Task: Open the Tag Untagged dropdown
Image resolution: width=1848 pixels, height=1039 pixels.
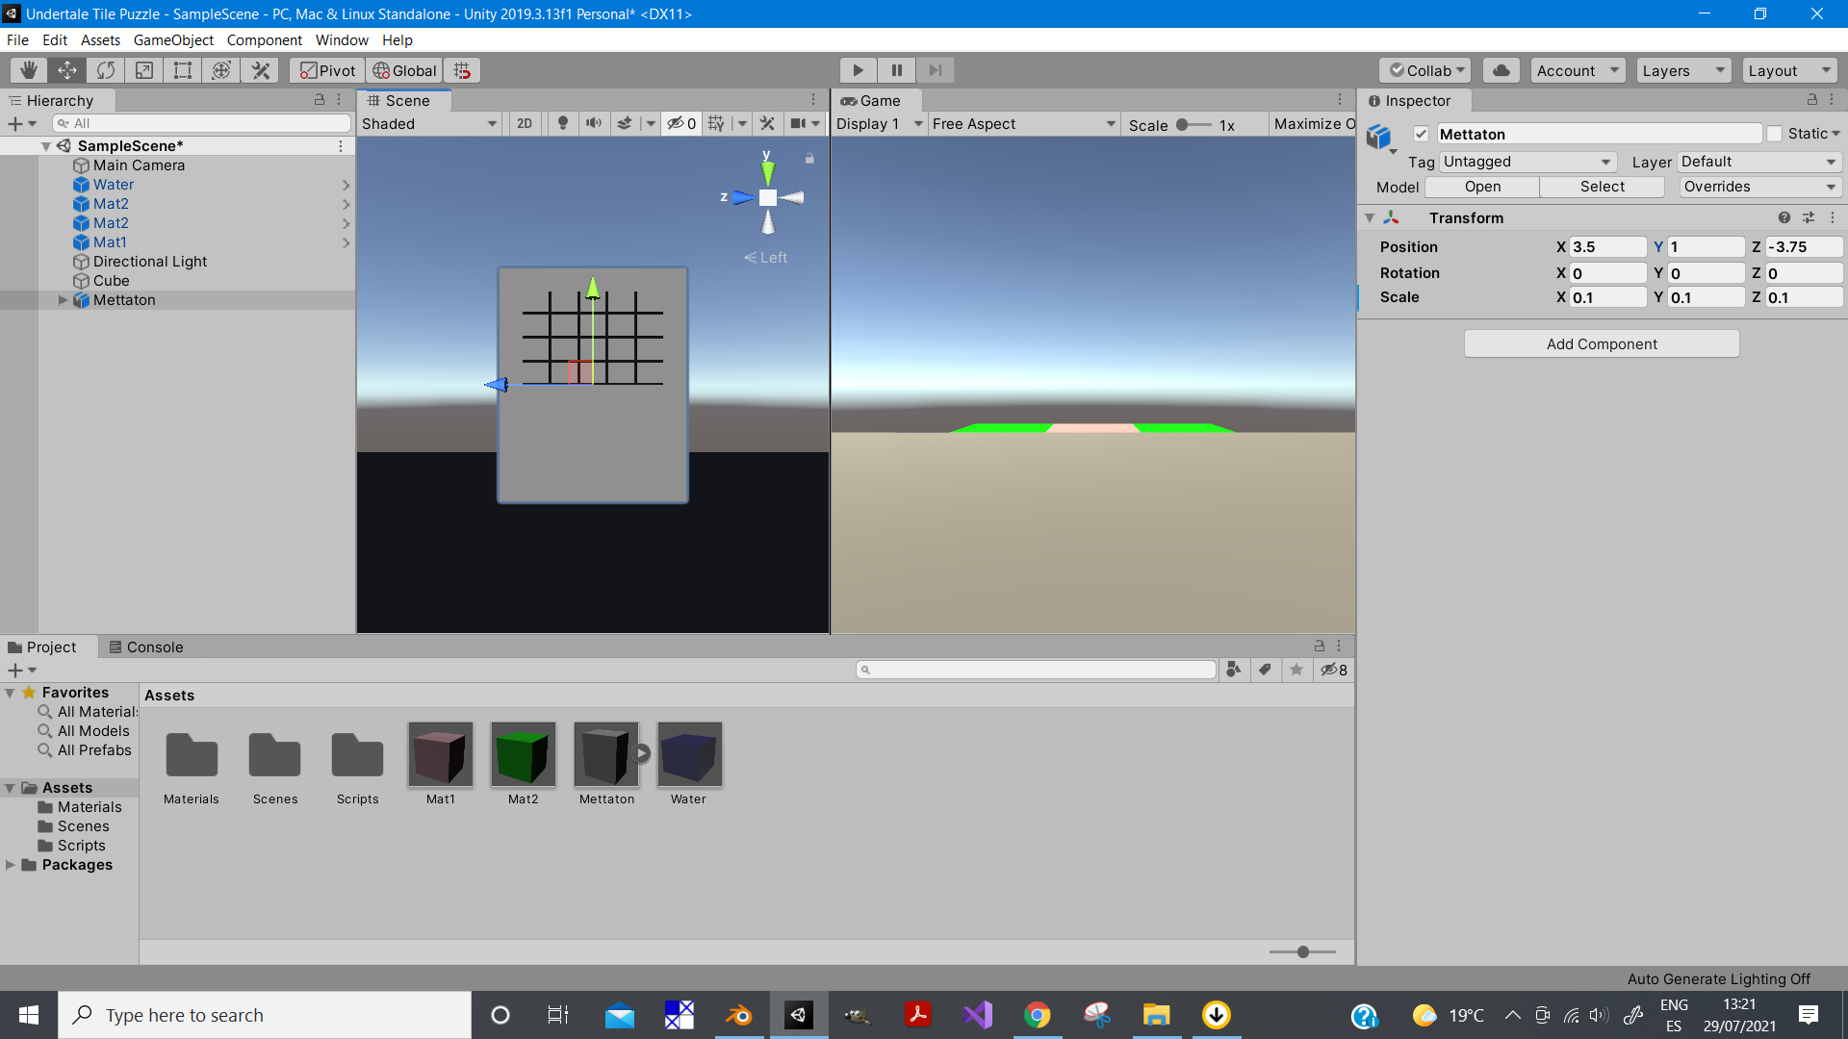Action: coord(1527,162)
